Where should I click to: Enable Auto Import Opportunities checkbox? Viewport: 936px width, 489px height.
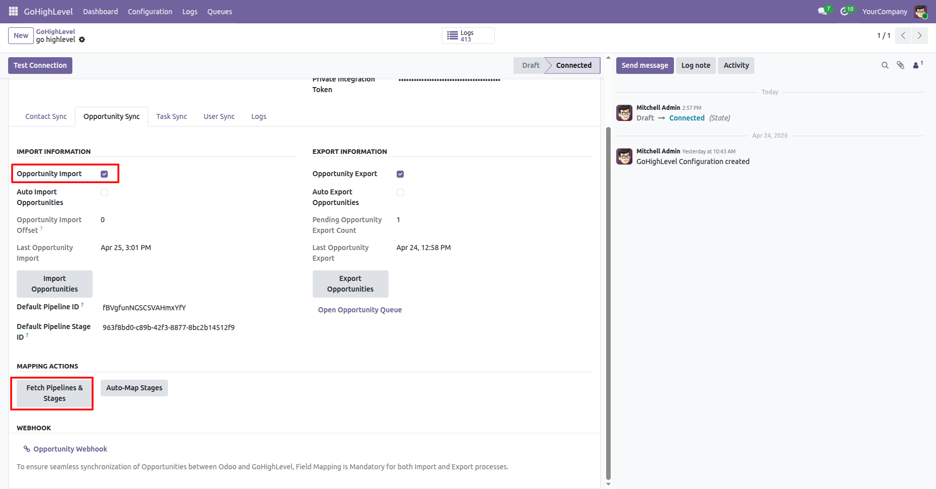pos(104,192)
